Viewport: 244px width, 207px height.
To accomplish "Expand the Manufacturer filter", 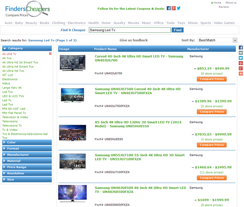I will coord(27,155).
